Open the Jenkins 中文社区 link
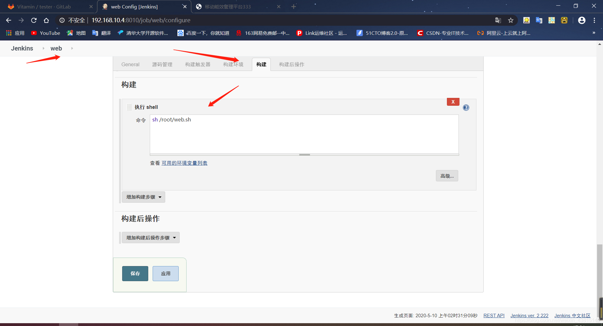 click(x=572, y=315)
